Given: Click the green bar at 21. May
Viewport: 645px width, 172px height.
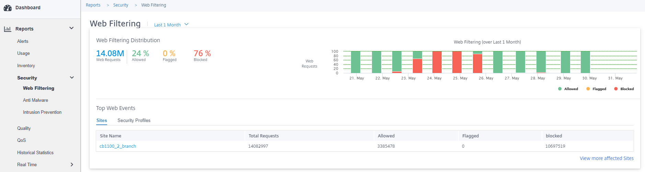Looking at the screenshot, I should [356, 62].
